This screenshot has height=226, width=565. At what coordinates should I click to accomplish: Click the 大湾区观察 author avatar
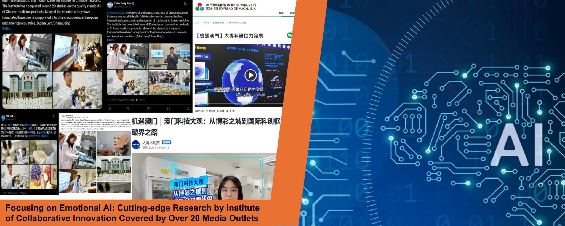136,145
